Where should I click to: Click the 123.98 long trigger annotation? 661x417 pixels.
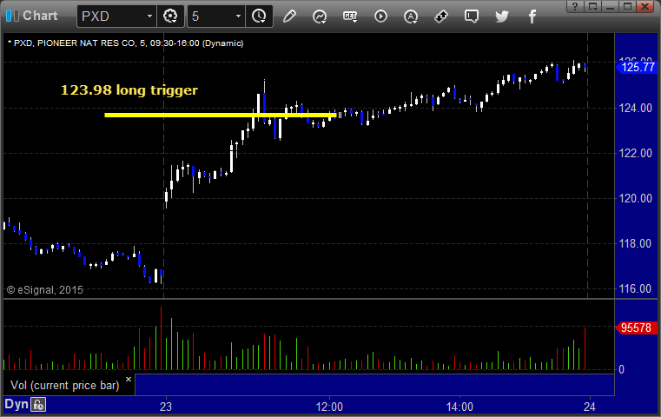click(x=129, y=89)
